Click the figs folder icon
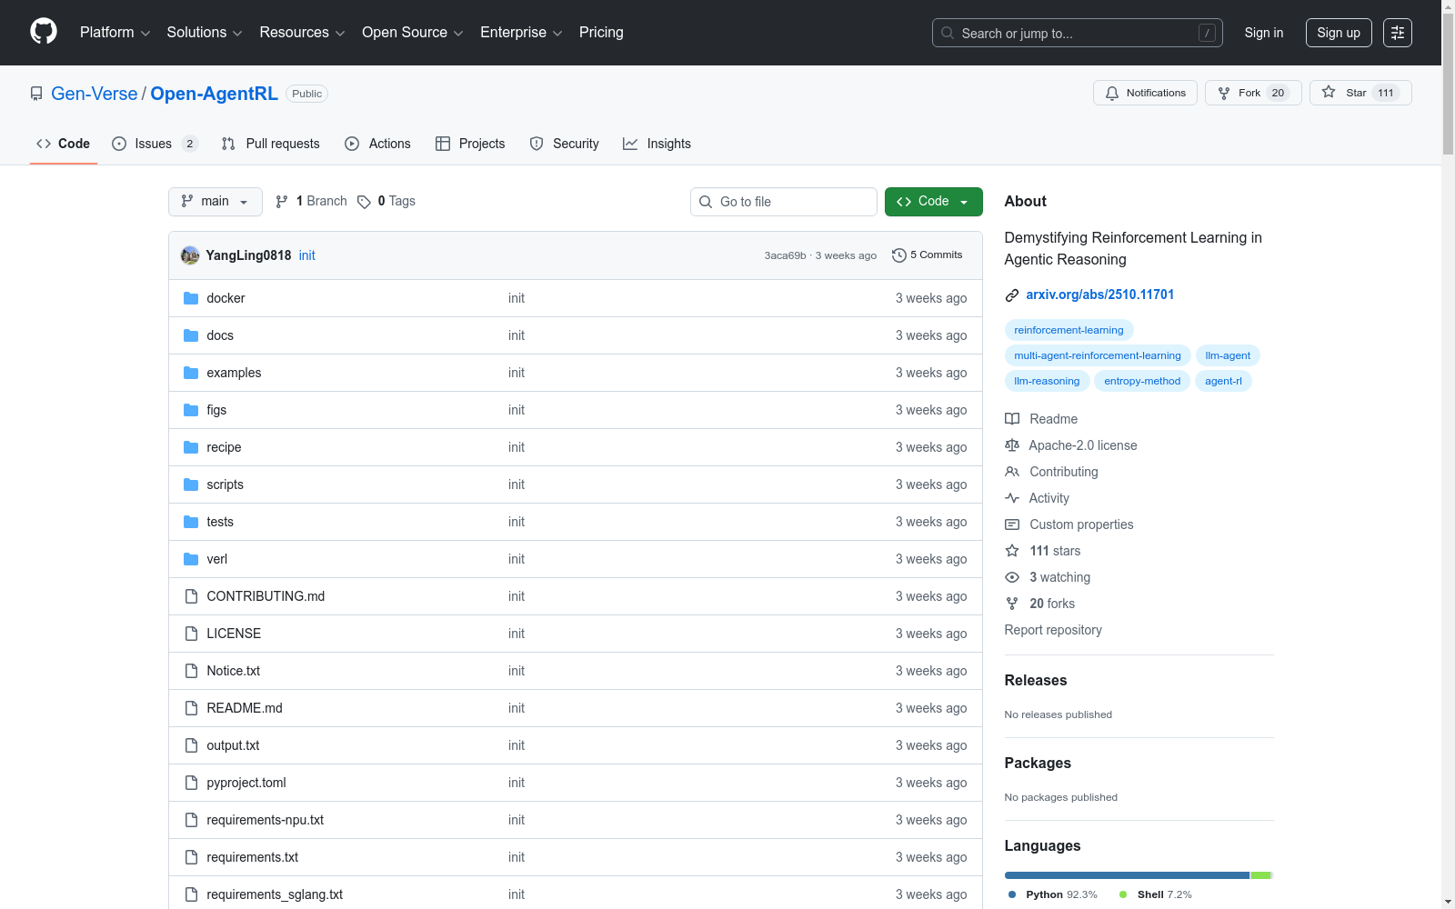This screenshot has height=909, width=1455. tap(191, 410)
